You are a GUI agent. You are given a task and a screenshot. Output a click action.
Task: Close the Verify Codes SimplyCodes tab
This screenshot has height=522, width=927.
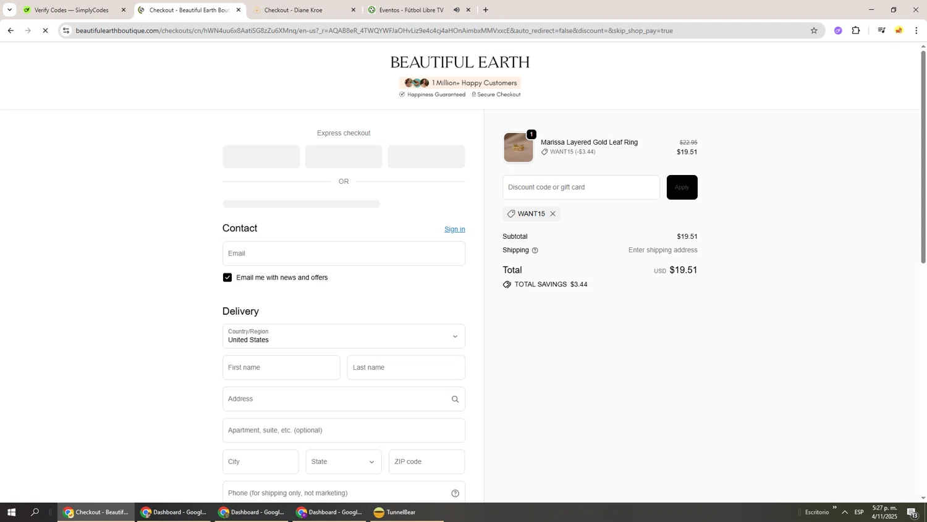[x=124, y=10]
